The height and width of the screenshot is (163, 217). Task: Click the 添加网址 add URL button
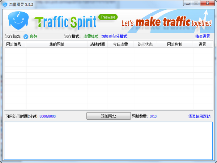pyautogui.click(x=109, y=116)
